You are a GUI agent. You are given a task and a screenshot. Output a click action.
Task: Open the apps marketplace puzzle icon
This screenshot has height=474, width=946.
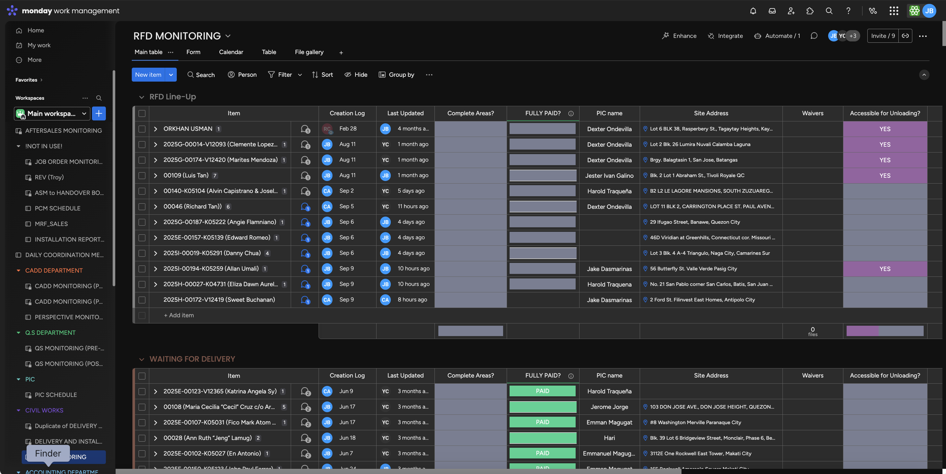(810, 11)
